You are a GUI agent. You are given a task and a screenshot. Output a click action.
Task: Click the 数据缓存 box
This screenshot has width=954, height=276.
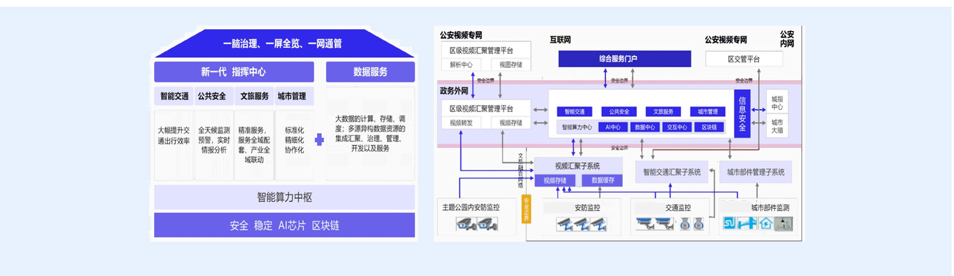[x=603, y=180]
